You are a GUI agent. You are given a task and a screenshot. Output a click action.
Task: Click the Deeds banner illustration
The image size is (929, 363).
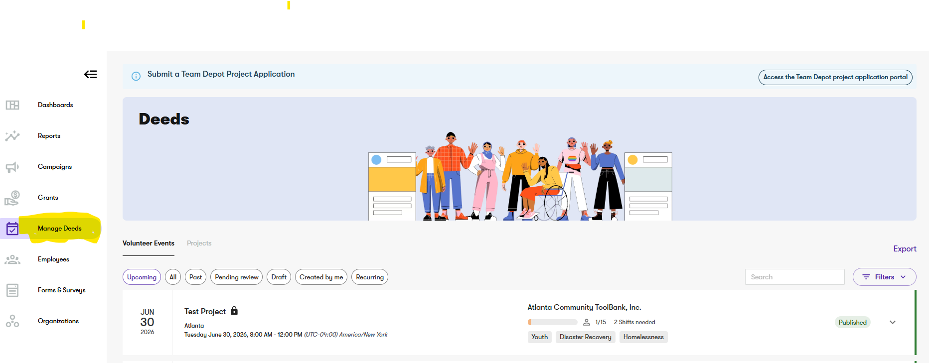(x=520, y=176)
